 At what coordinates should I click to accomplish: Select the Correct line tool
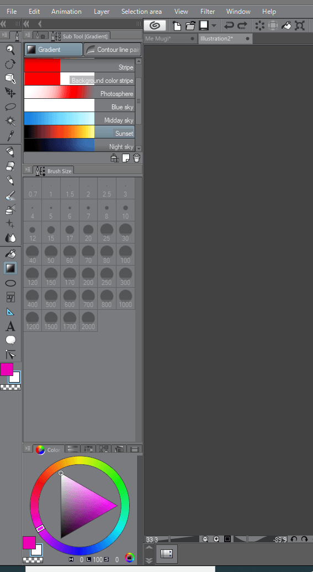click(10, 354)
